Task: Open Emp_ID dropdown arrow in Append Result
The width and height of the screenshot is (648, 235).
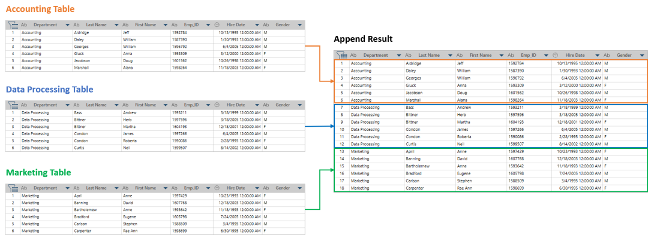Action: (x=546, y=56)
